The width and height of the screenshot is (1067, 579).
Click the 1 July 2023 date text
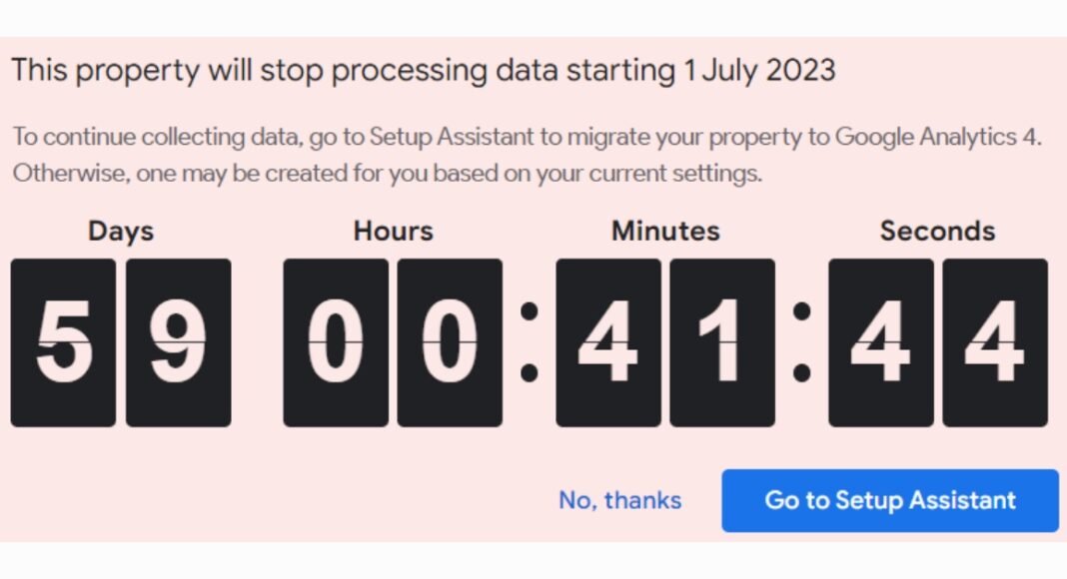(x=759, y=71)
